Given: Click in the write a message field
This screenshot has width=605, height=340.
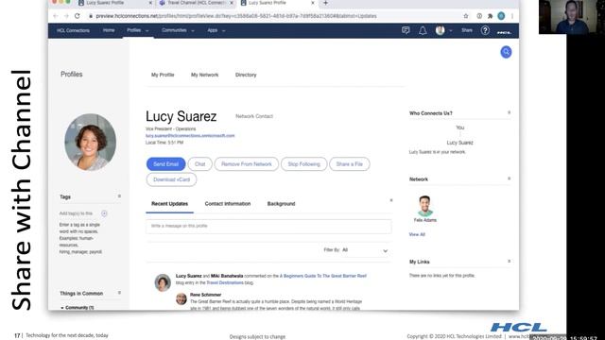Looking at the screenshot, I should pyautogui.click(x=268, y=227).
